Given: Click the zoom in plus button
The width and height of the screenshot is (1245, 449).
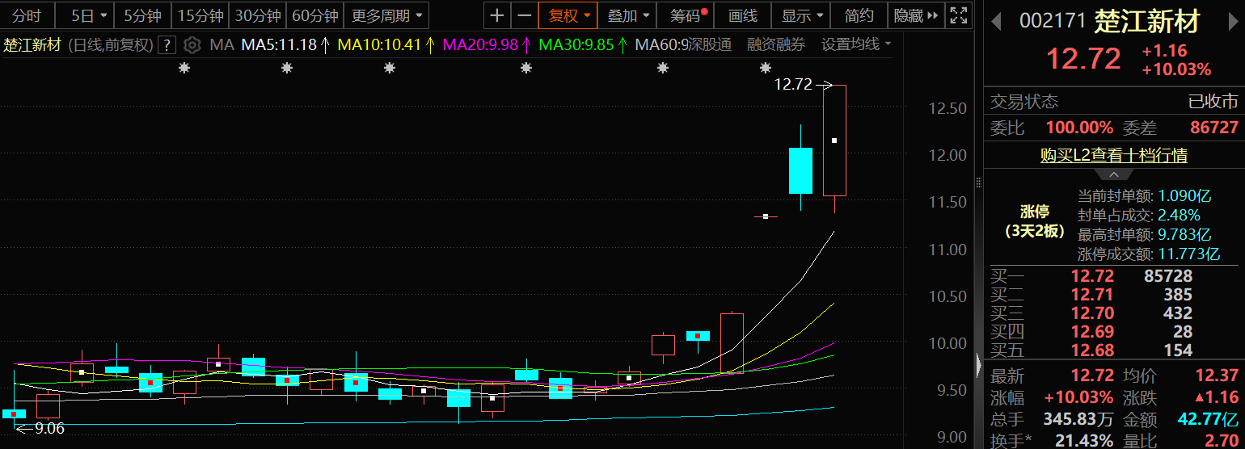Looking at the screenshot, I should tap(497, 15).
